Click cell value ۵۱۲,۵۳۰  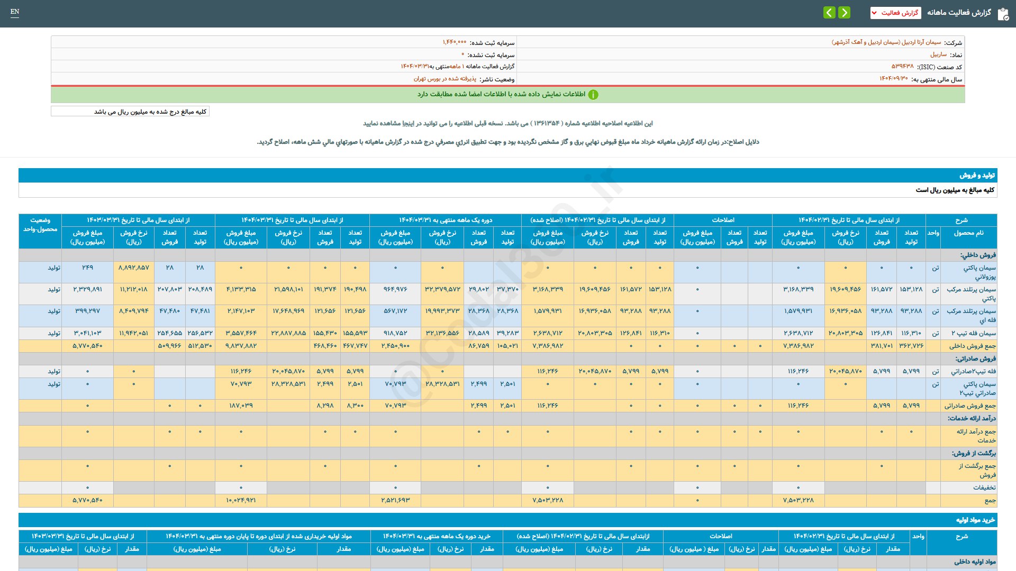[200, 346]
